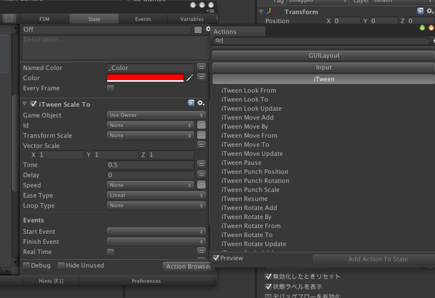The width and height of the screenshot is (435, 298).
Task: Open Hints [F1] button
Action: (51, 281)
